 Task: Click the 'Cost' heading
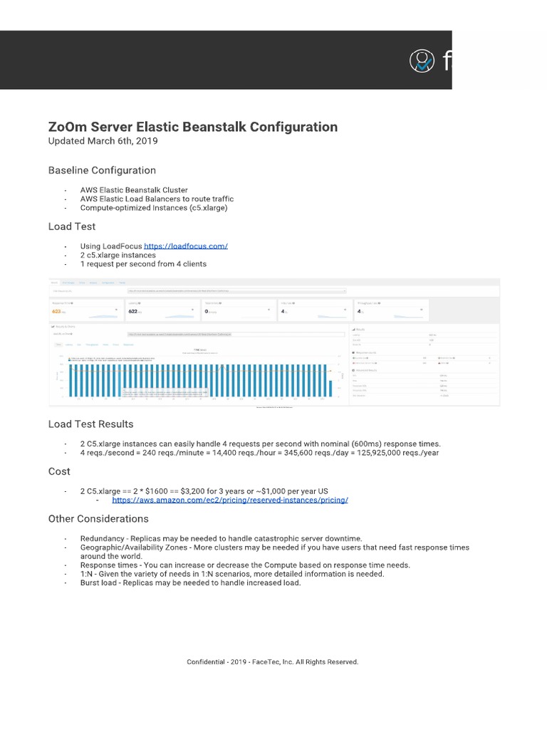tap(59, 471)
